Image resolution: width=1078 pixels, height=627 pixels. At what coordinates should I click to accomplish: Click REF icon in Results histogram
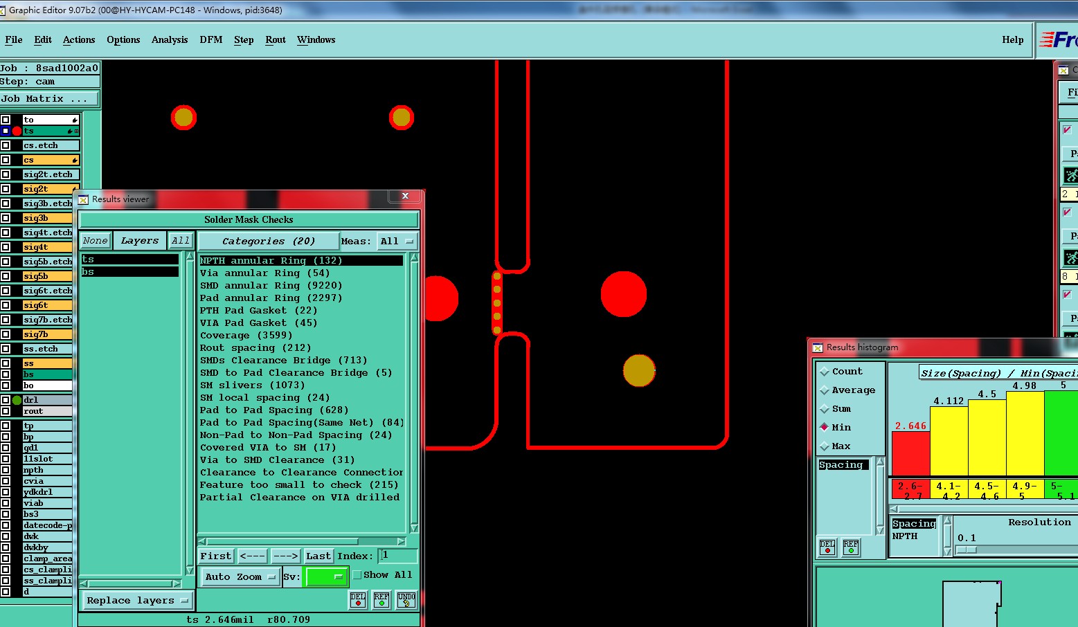coord(851,547)
